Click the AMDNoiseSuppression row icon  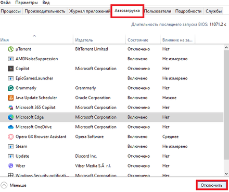click(x=10, y=59)
